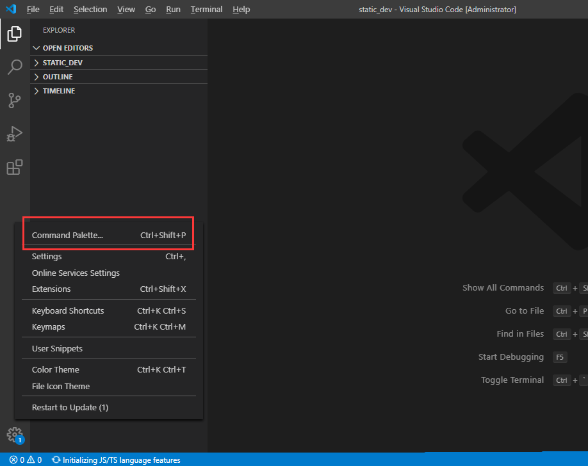588x466 pixels.
Task: Expand the Outline section
Action: pos(118,77)
